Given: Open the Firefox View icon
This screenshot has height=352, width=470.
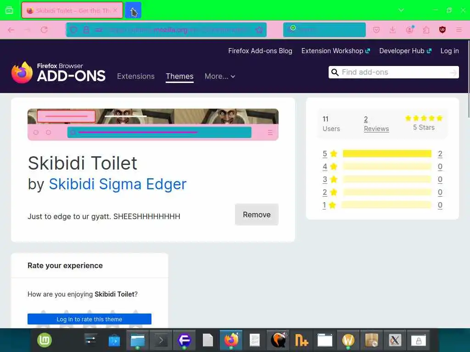Looking at the screenshot, I should pos(9,11).
